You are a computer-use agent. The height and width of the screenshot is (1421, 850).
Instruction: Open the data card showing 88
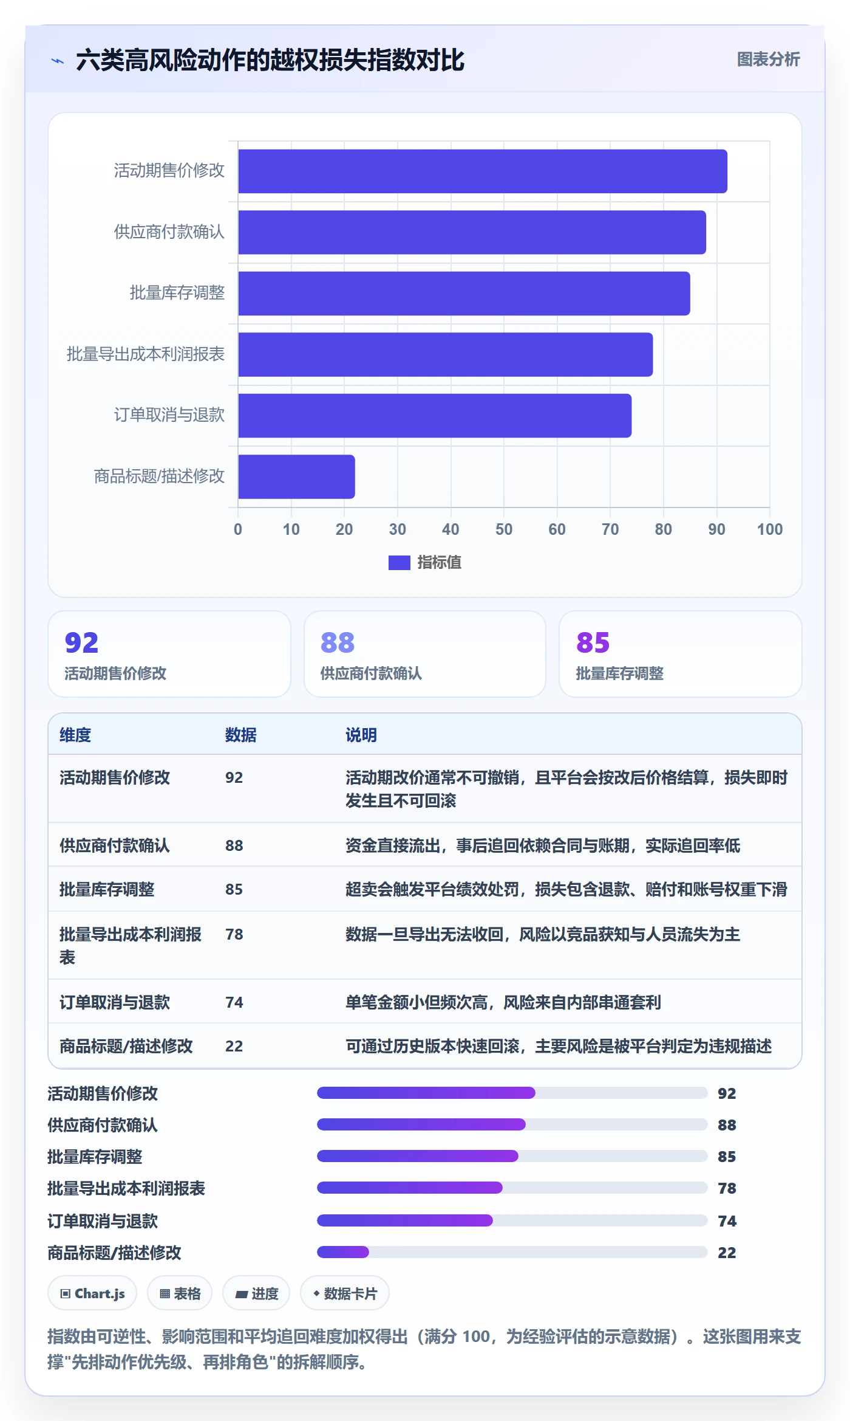tap(425, 654)
